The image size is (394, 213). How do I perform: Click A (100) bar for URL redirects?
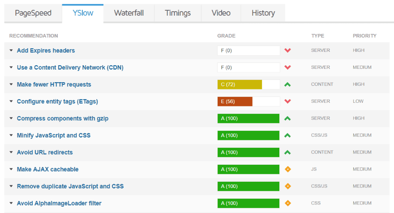pos(248,152)
